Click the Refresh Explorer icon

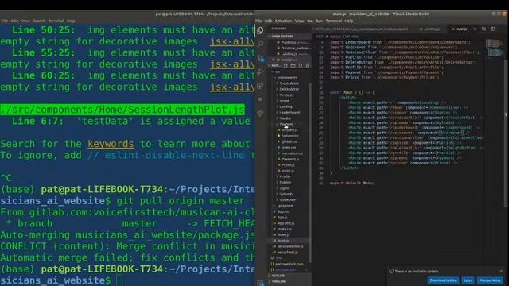(301, 65)
